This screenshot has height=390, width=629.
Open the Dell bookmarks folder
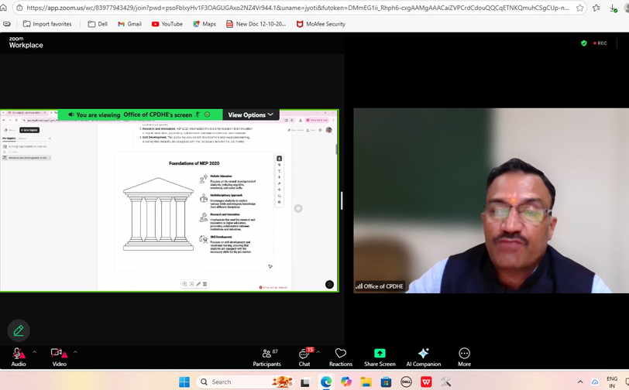click(98, 24)
